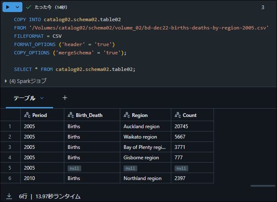Add a new visualization with plus icon
The height and width of the screenshot is (202, 277).
[x=65, y=98]
